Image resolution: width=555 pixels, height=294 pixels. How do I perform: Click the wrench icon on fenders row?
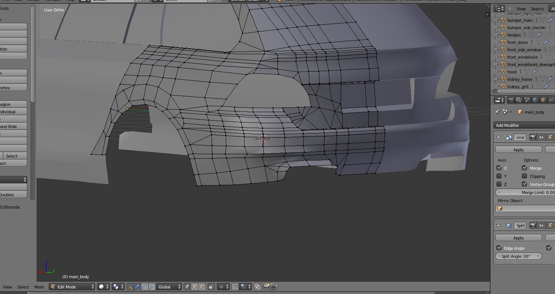[539, 35]
